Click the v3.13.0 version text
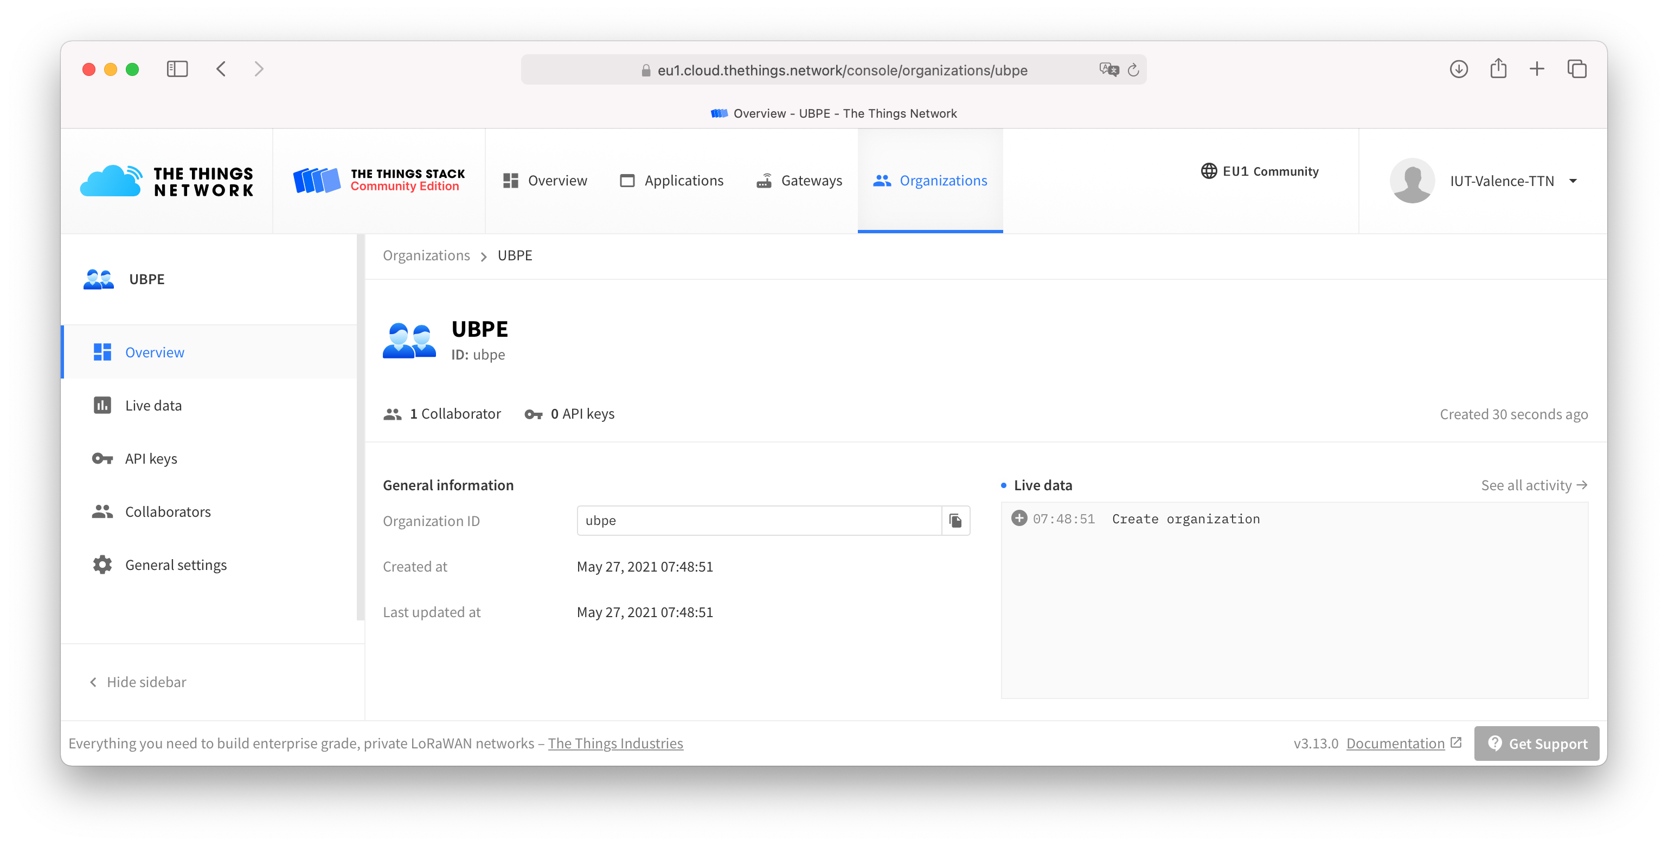The width and height of the screenshot is (1668, 846). (x=1315, y=743)
